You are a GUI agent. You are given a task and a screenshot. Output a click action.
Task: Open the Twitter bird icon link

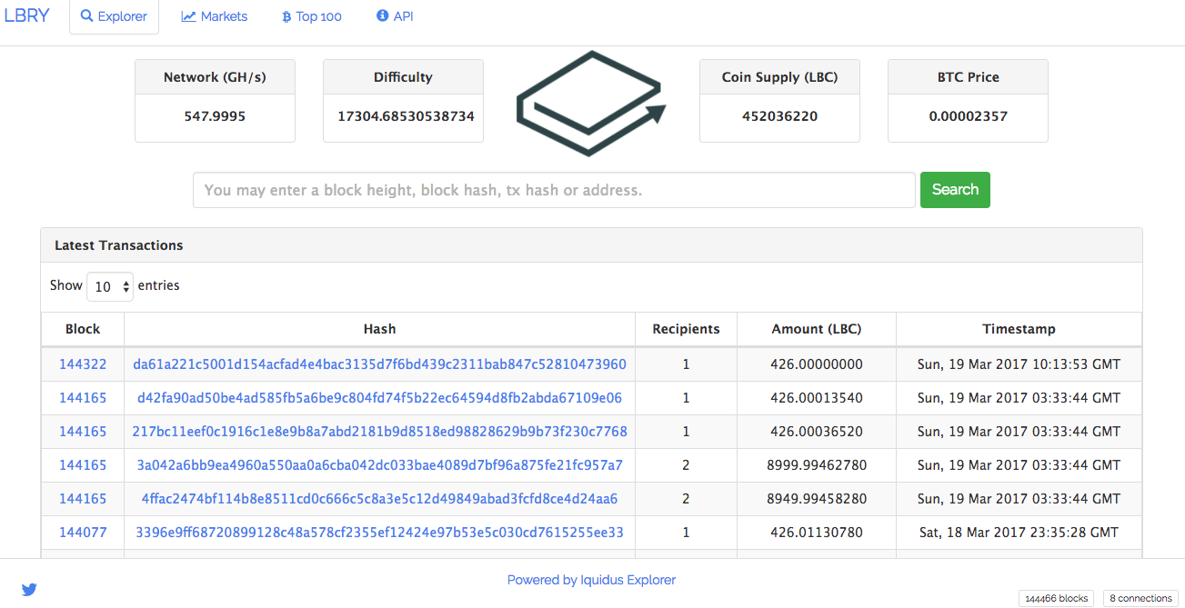pos(29,589)
